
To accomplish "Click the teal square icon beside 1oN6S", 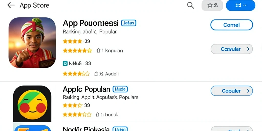I will 65,63.
